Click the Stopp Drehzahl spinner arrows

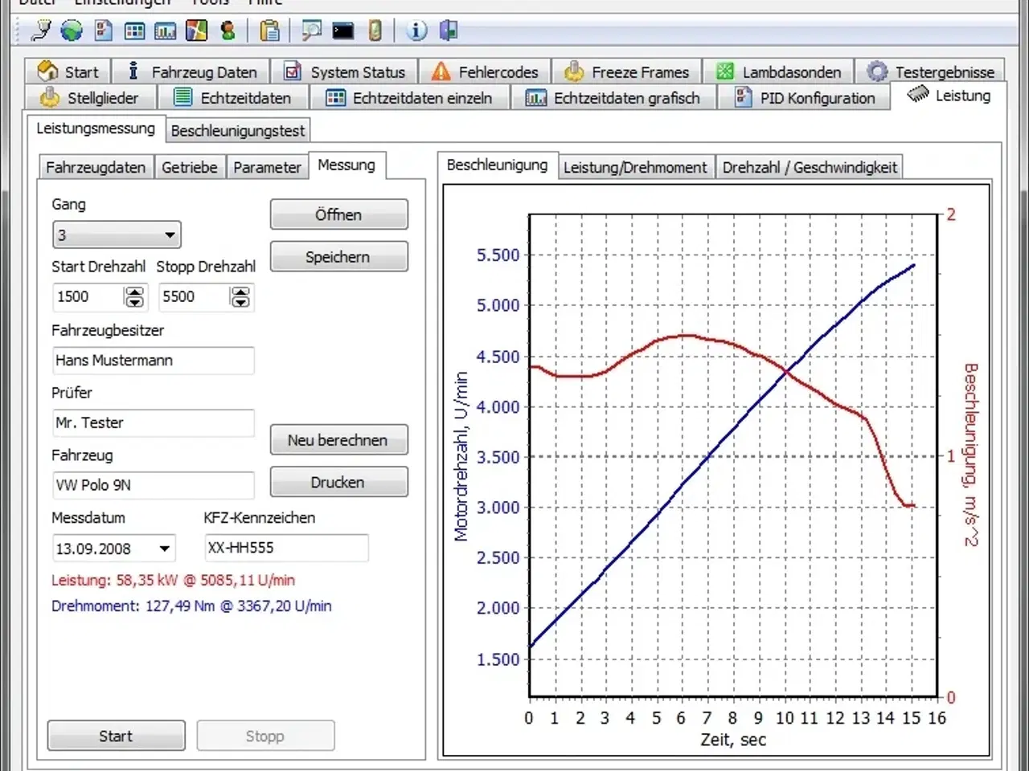tap(240, 297)
